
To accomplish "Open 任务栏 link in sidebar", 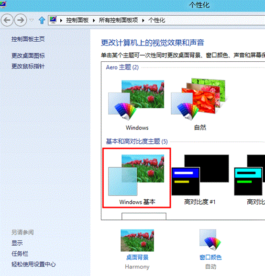I will (x=20, y=253).
